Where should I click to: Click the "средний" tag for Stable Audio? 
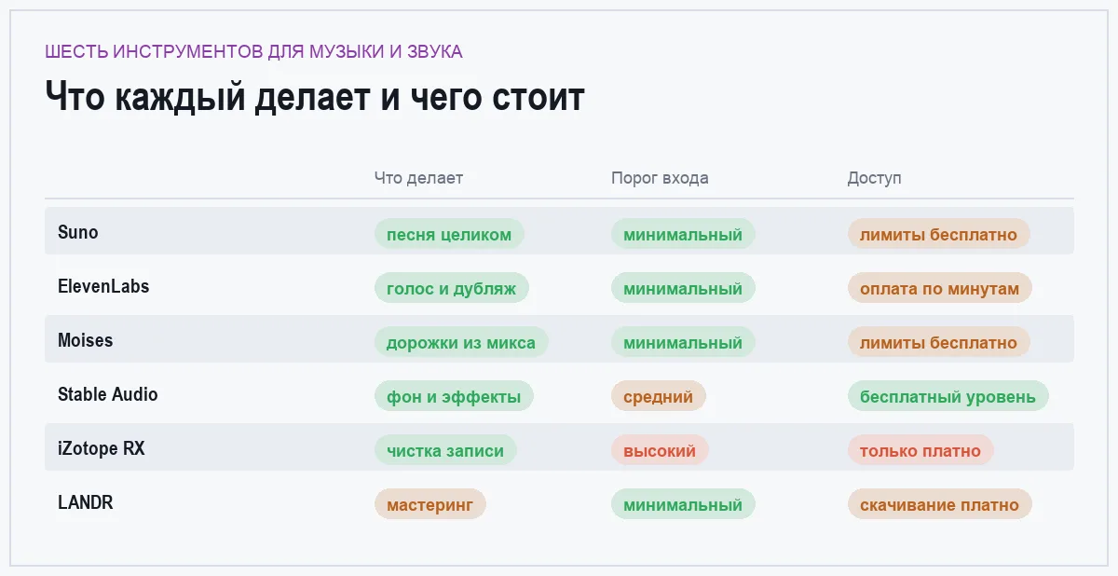659,396
